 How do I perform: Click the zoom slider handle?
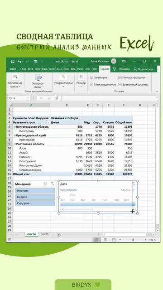(x=133, y=240)
